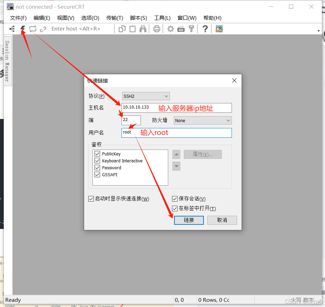The image size is (325, 307).
Task: Launch SecureFX toolbar icon
Action: click(x=219, y=29)
